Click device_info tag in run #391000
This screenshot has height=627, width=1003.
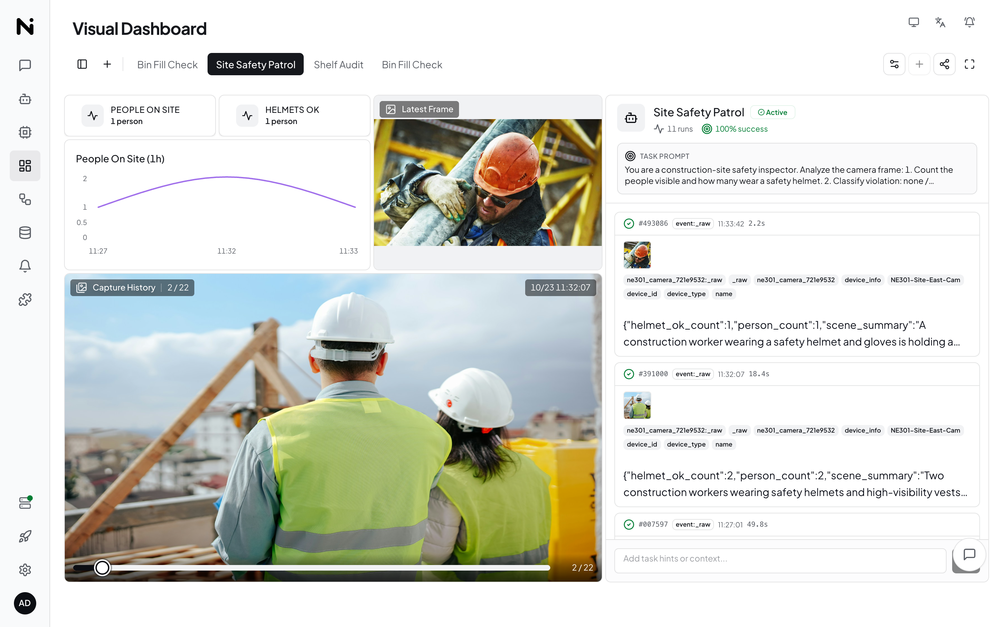863,431
